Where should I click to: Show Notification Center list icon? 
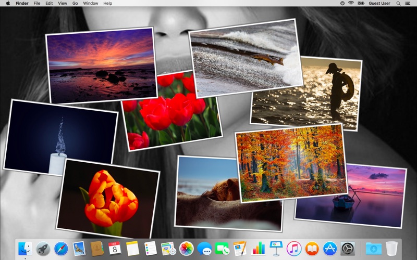408,3
